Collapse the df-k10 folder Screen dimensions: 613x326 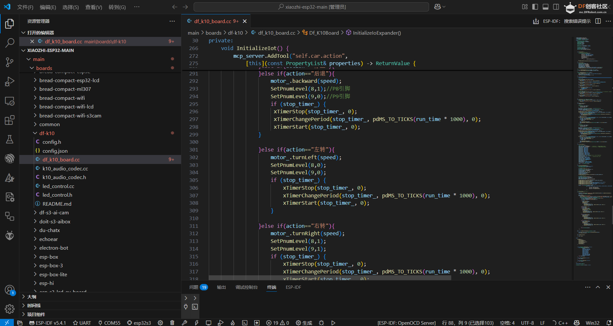[x=47, y=133]
